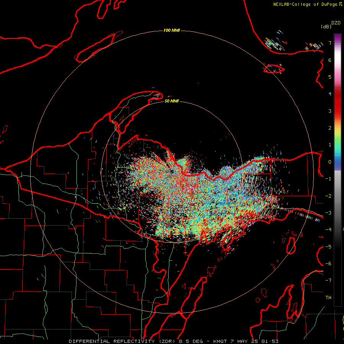The height and width of the screenshot is (344, 344).
Task: Select the 50 NMI range ring label
Action: pyautogui.click(x=172, y=101)
